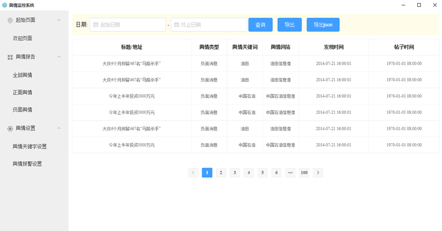Open 欢迎页面 in the sidebar
This screenshot has width=442, height=231.
click(x=23, y=38)
